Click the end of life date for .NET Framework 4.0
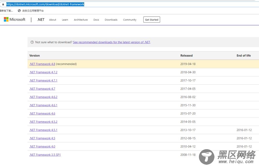Image resolution: width=259 pixels, height=166 pixels. click(244, 147)
